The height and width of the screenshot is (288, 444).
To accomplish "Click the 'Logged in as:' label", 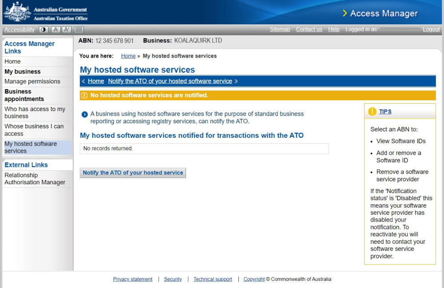I will (361, 29).
